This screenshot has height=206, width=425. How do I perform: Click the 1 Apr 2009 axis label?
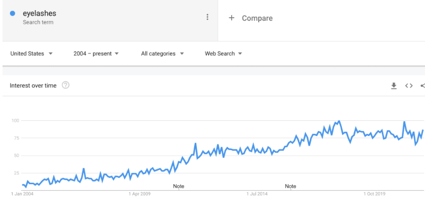[139, 194]
